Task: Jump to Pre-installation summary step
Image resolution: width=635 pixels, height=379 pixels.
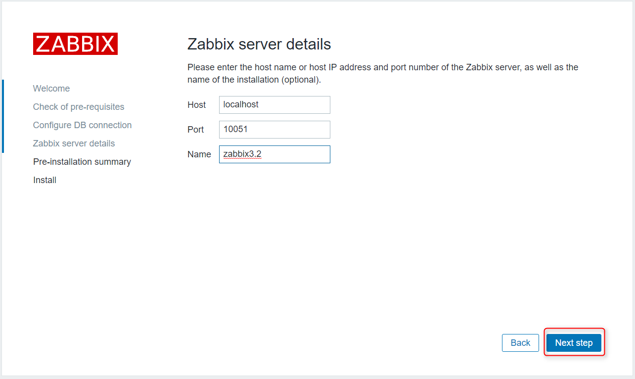Action: (82, 162)
